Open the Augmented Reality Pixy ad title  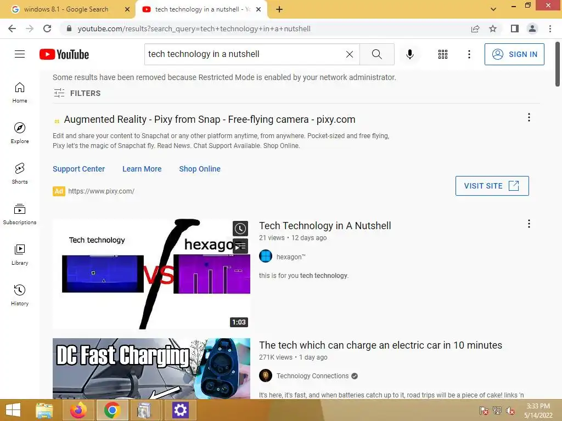[x=209, y=119]
